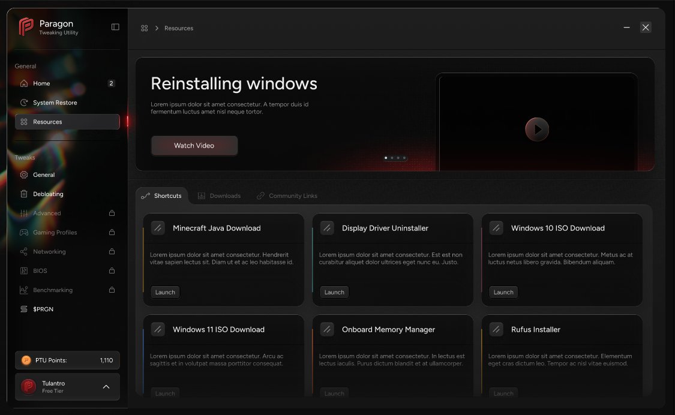
Task: Click the PTU Points 1,110 value
Action: [x=106, y=360]
